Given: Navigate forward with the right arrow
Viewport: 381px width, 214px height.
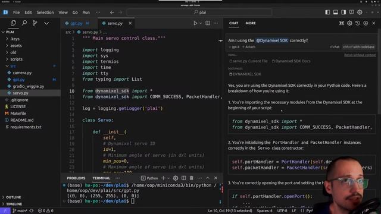Looking at the screenshot, I should point(120,12).
